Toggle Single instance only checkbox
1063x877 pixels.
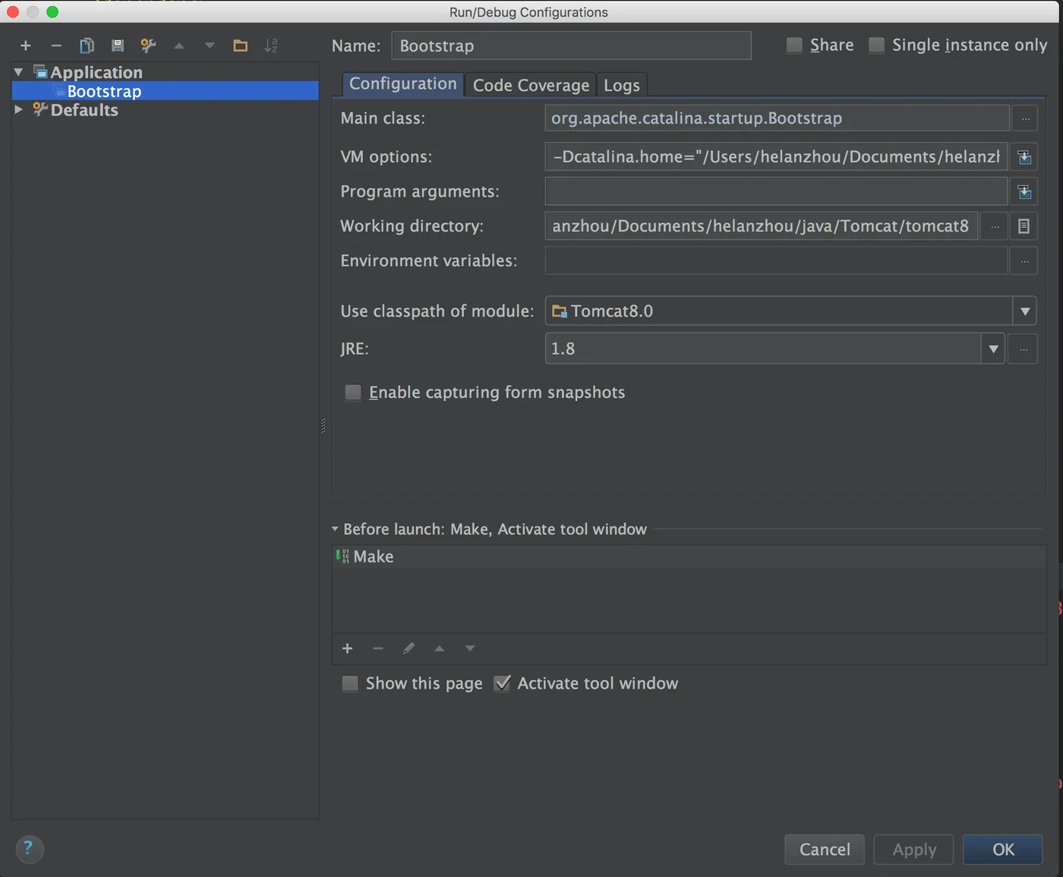[x=877, y=46]
